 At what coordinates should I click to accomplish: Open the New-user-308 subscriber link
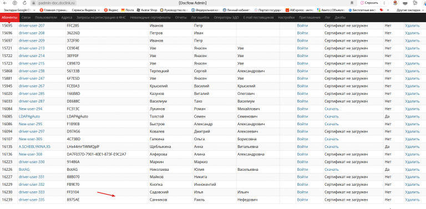[x=31, y=154]
